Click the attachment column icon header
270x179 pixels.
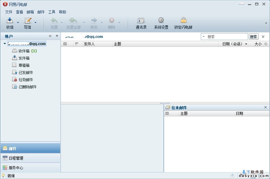(266, 44)
